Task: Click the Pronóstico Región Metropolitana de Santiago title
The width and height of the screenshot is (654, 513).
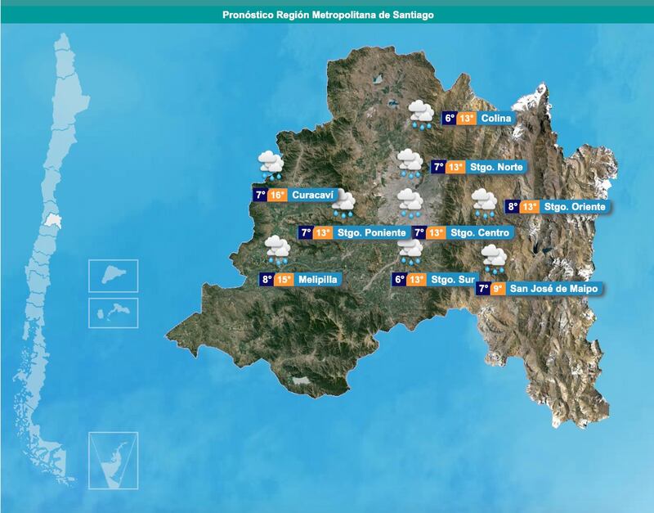Action: point(328,15)
